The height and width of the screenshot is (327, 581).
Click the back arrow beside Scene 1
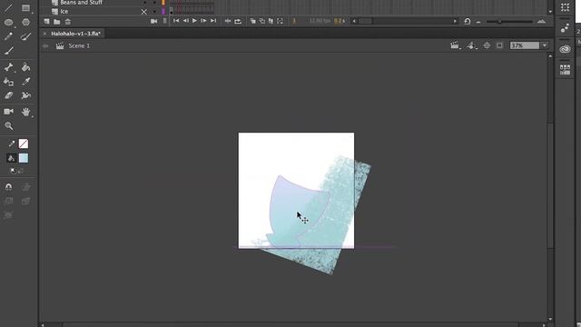(x=45, y=46)
